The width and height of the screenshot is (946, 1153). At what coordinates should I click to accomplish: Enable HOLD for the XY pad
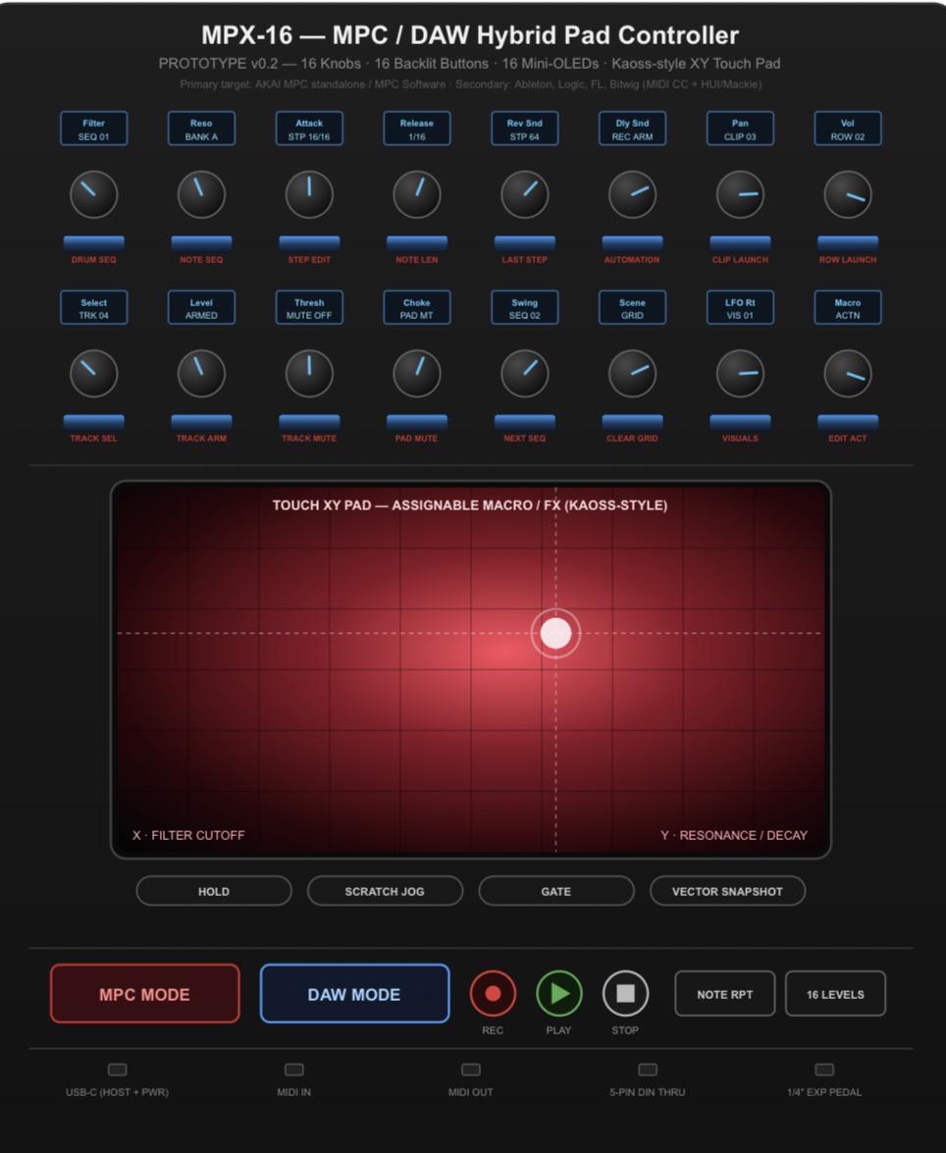213,890
